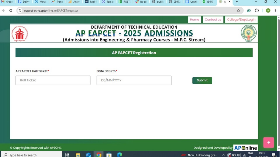Open the Chrome profile avatar
Image resolution: width=280 pixels, height=157 pixels.
[x=268, y=10]
